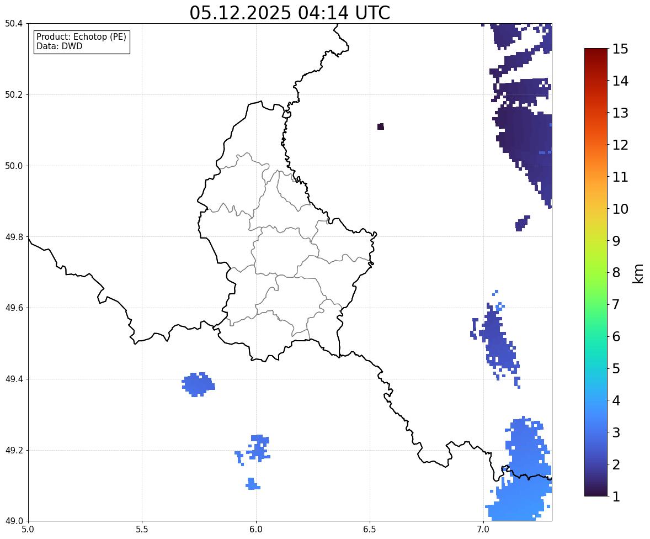The width and height of the screenshot is (650, 539).
Task: Click the y-axis label 49.8
Action: (13, 237)
